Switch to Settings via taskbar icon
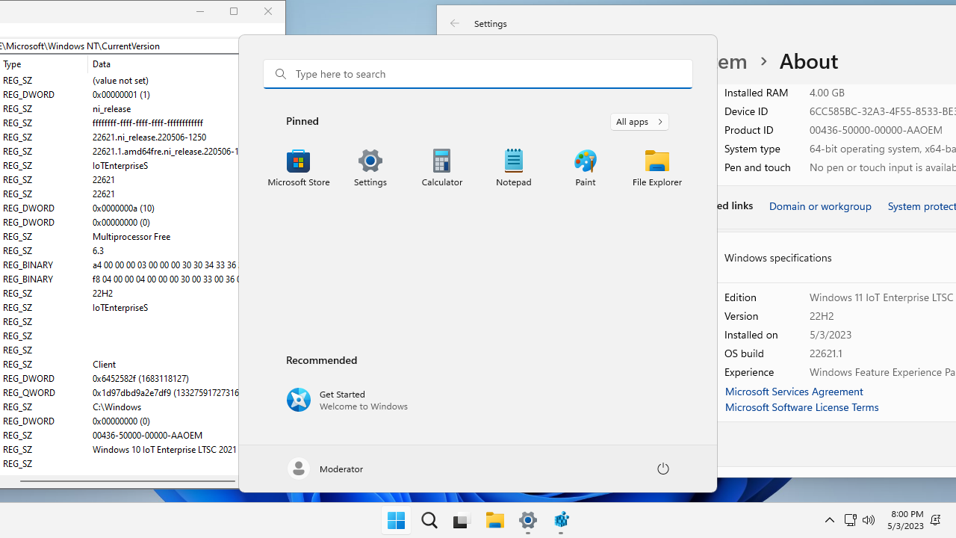The width and height of the screenshot is (956, 538). pyautogui.click(x=528, y=520)
